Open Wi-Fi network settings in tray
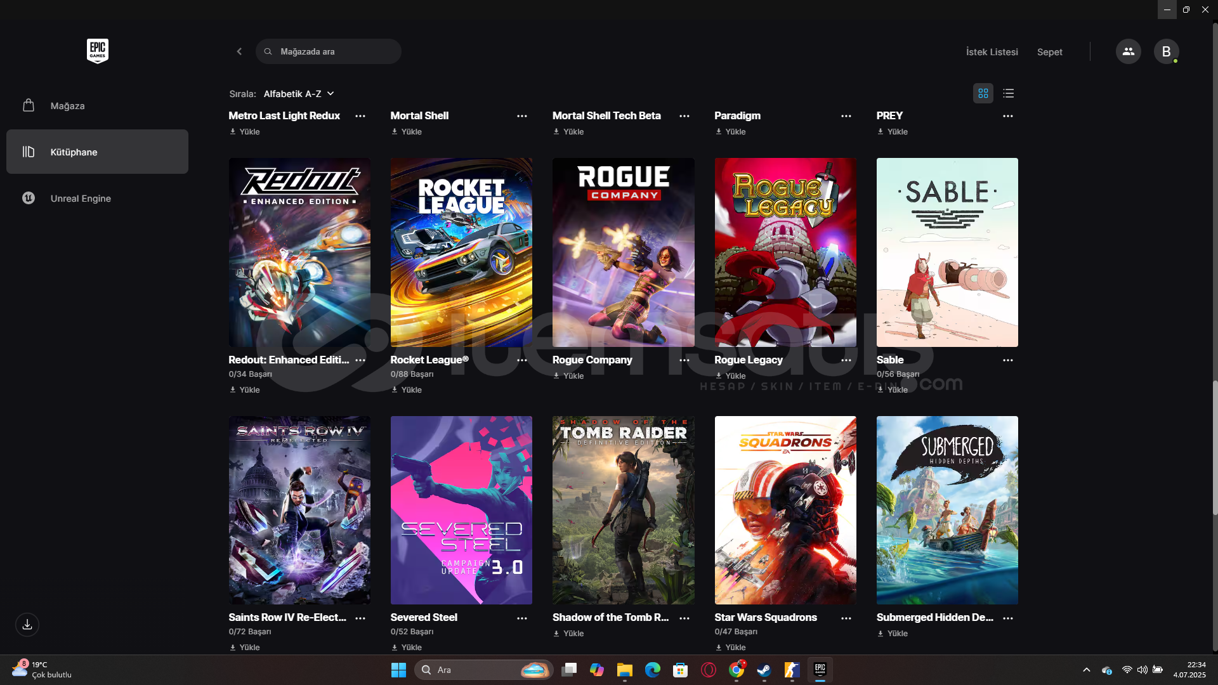This screenshot has width=1218, height=685. pos(1127,670)
